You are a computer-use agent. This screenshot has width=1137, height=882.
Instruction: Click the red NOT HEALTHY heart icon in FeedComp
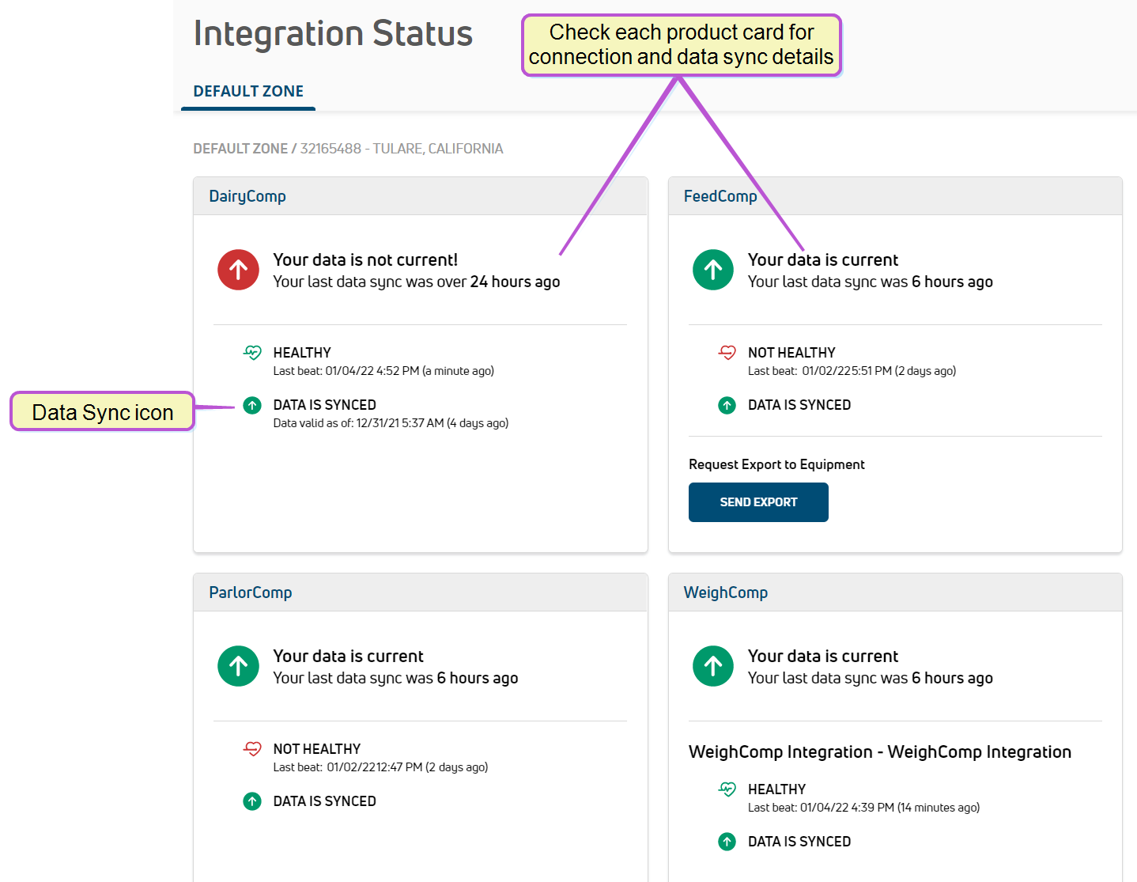pyautogui.click(x=727, y=352)
